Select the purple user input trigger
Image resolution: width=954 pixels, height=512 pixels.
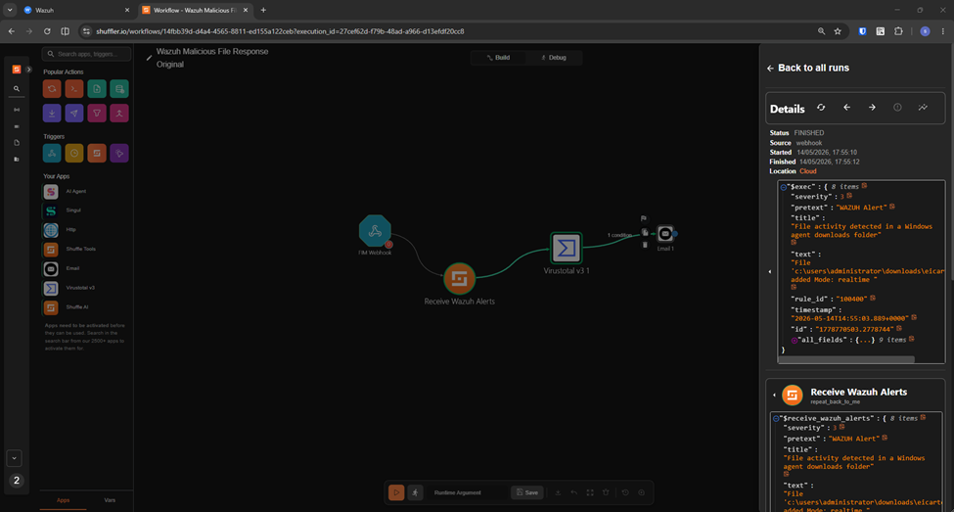(119, 154)
